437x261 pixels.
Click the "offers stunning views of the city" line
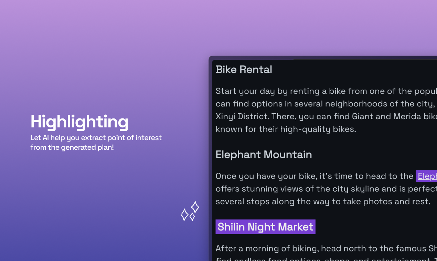326,189
